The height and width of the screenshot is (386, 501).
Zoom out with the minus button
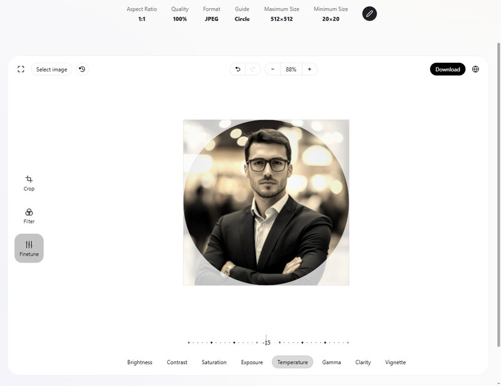point(272,69)
